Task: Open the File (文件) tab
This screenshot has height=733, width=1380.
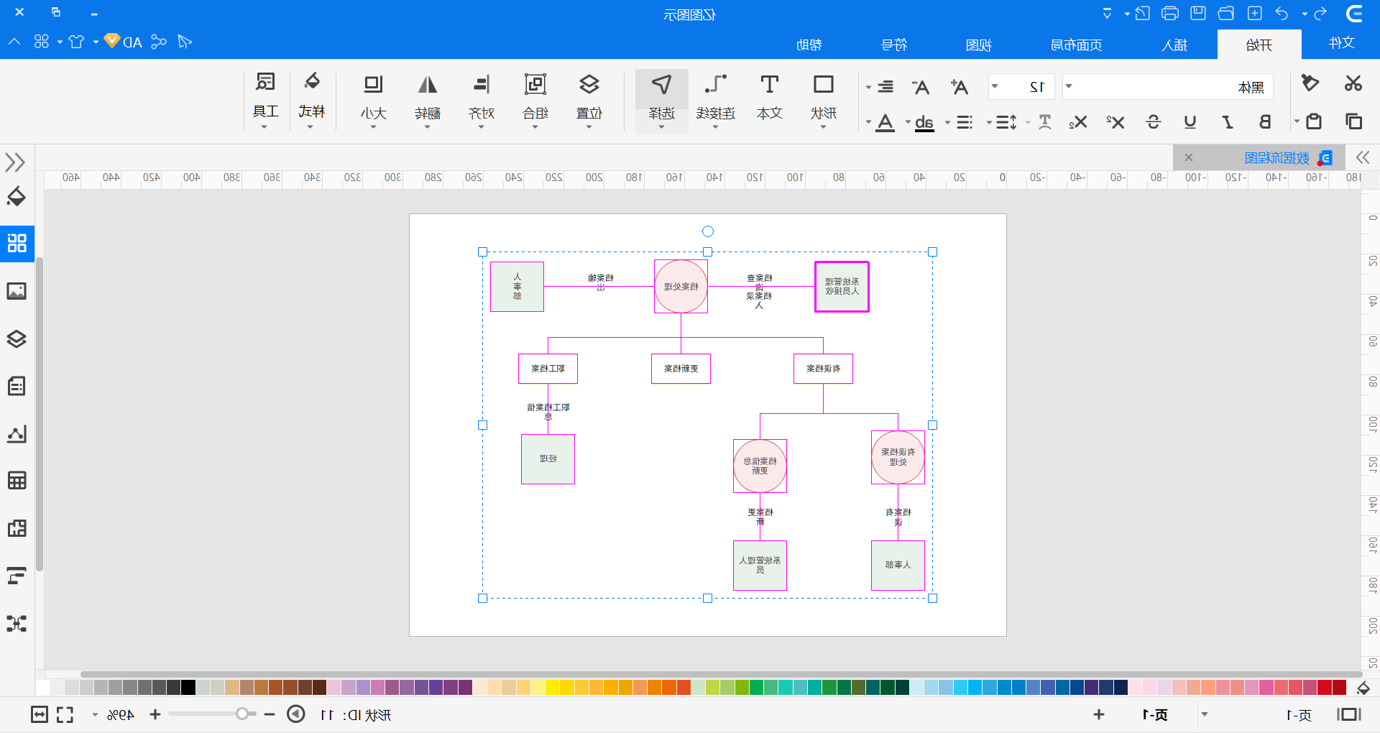Action: point(1341,43)
